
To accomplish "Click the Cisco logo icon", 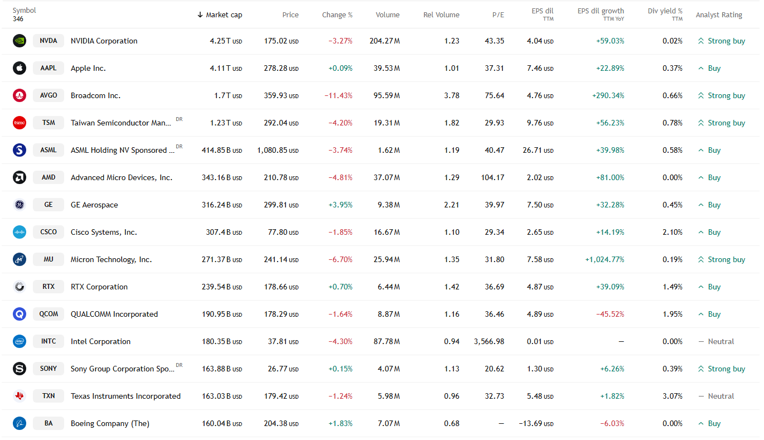I will point(20,232).
